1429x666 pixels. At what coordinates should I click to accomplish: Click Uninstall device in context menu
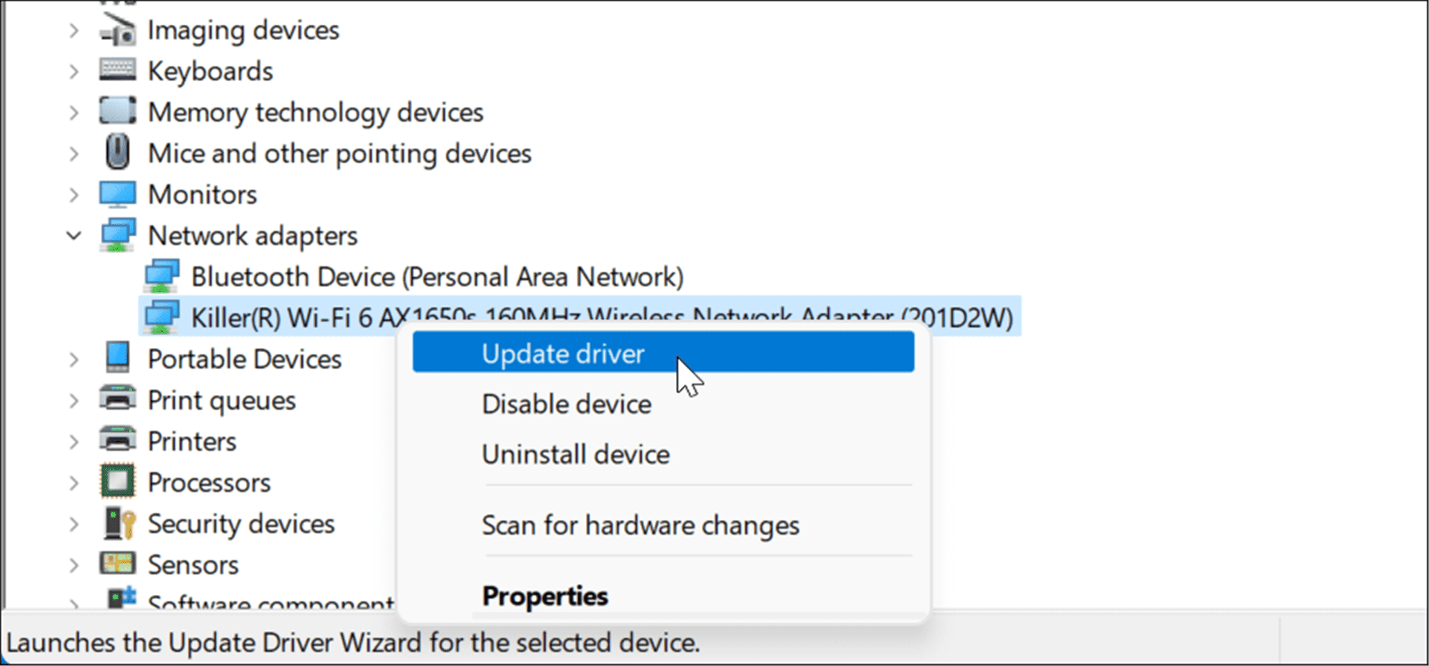[x=575, y=454]
